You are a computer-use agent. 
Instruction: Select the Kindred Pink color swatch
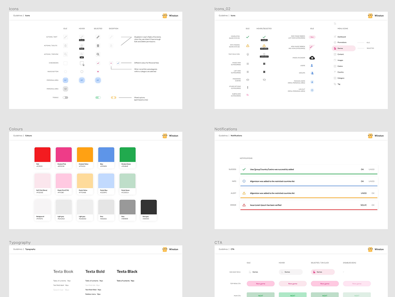click(x=64, y=155)
